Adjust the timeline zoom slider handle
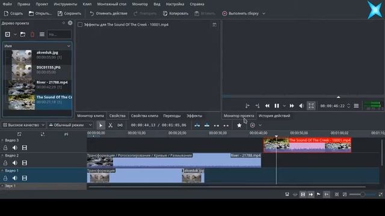 [x=363, y=194]
